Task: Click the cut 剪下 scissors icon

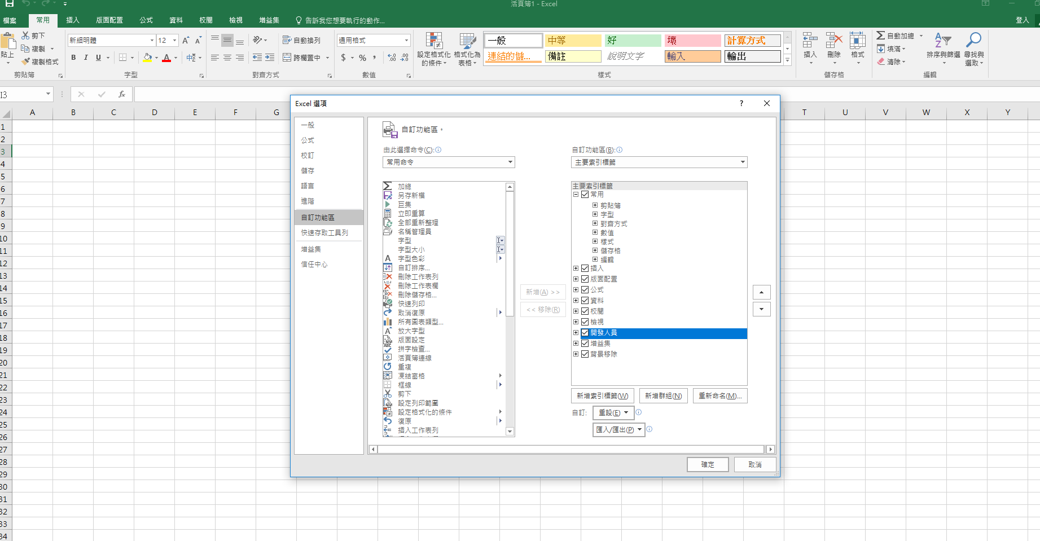Action: (x=25, y=36)
